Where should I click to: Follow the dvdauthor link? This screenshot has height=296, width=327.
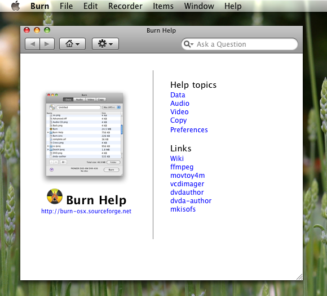point(187,192)
